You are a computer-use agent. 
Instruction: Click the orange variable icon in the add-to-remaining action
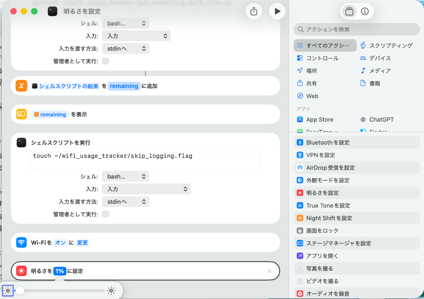pyautogui.click(x=21, y=86)
